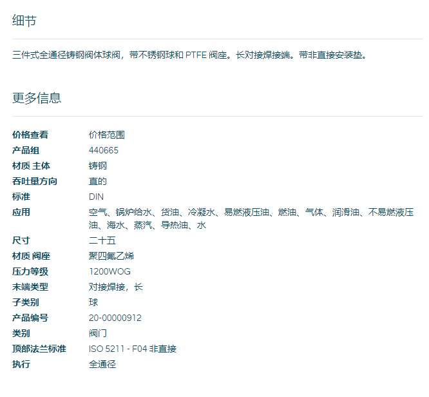Select product group number 440665
The width and height of the screenshot is (429, 397).
click(104, 150)
